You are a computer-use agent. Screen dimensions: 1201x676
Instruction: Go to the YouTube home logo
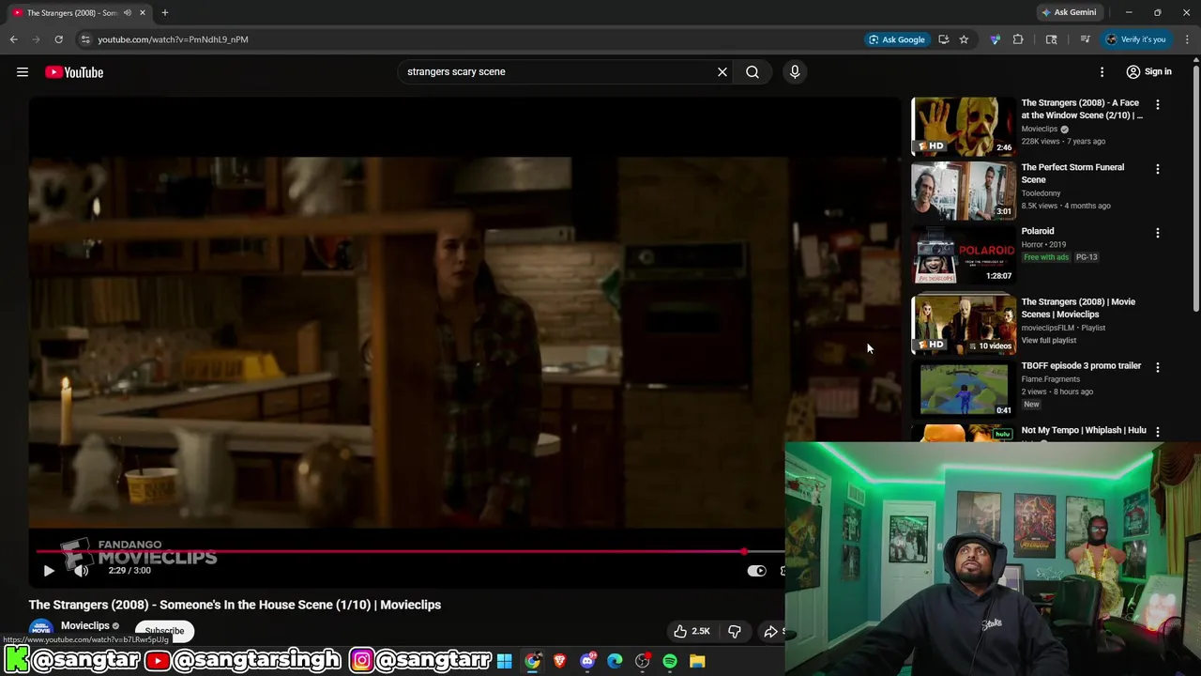coord(74,72)
